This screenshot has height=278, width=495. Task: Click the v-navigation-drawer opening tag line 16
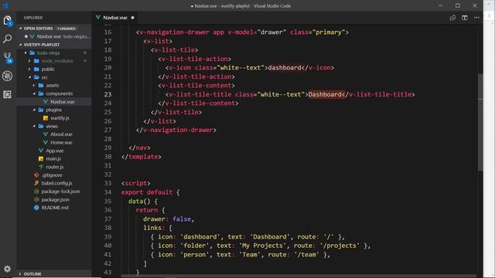tap(242, 32)
